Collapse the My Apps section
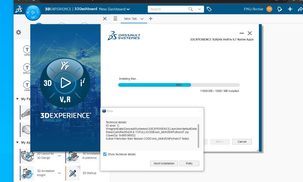Screen dimensions: 303x182 click(17, 142)
